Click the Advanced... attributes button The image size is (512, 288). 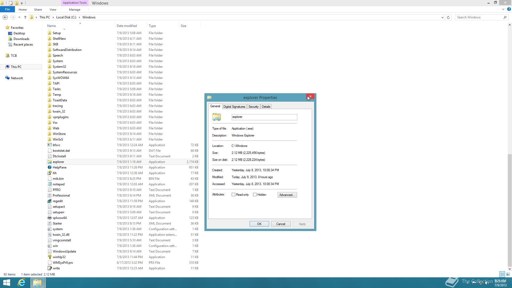(x=287, y=195)
